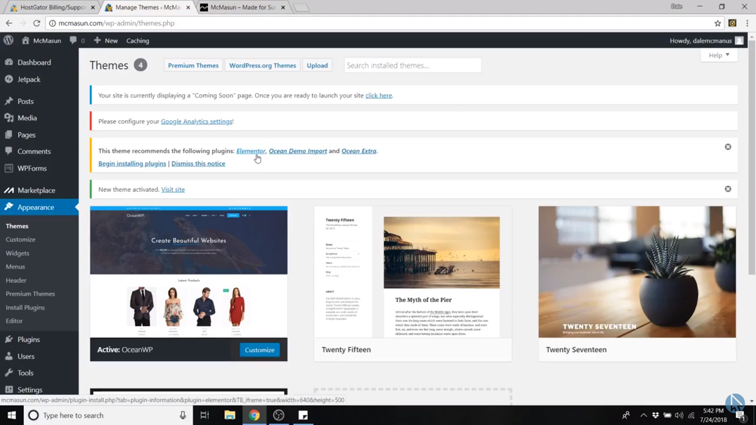Click the Settings icon in sidebar
Viewport: 756px width, 425px height.
pos(9,390)
